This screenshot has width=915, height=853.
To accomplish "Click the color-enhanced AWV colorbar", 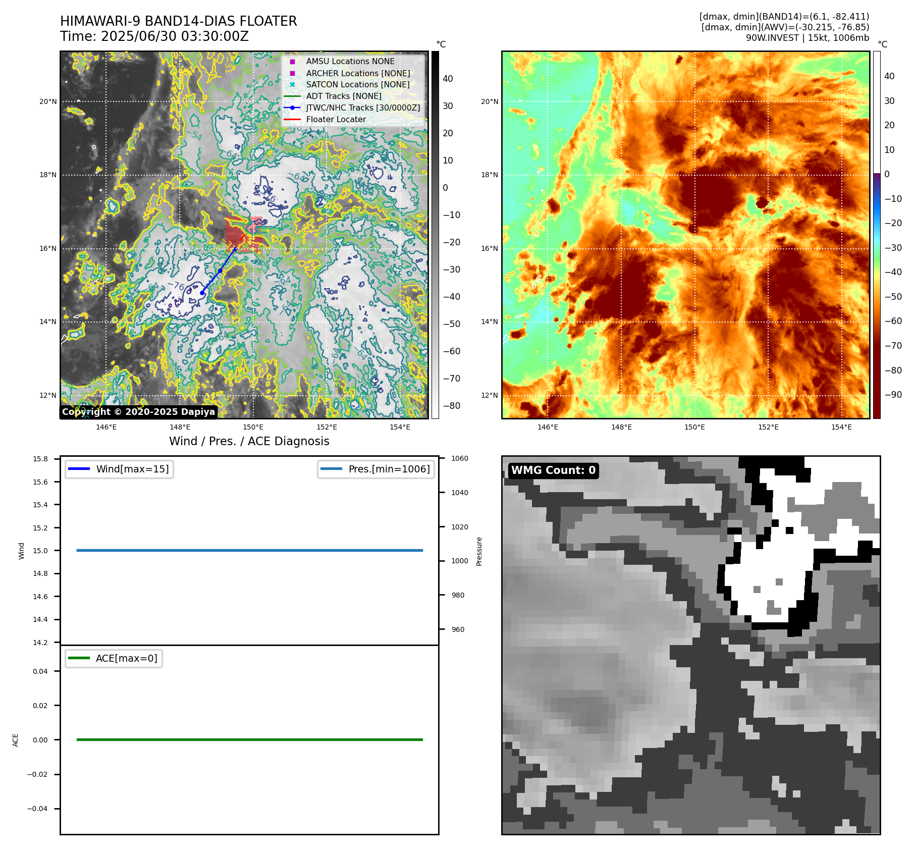I will [877, 235].
